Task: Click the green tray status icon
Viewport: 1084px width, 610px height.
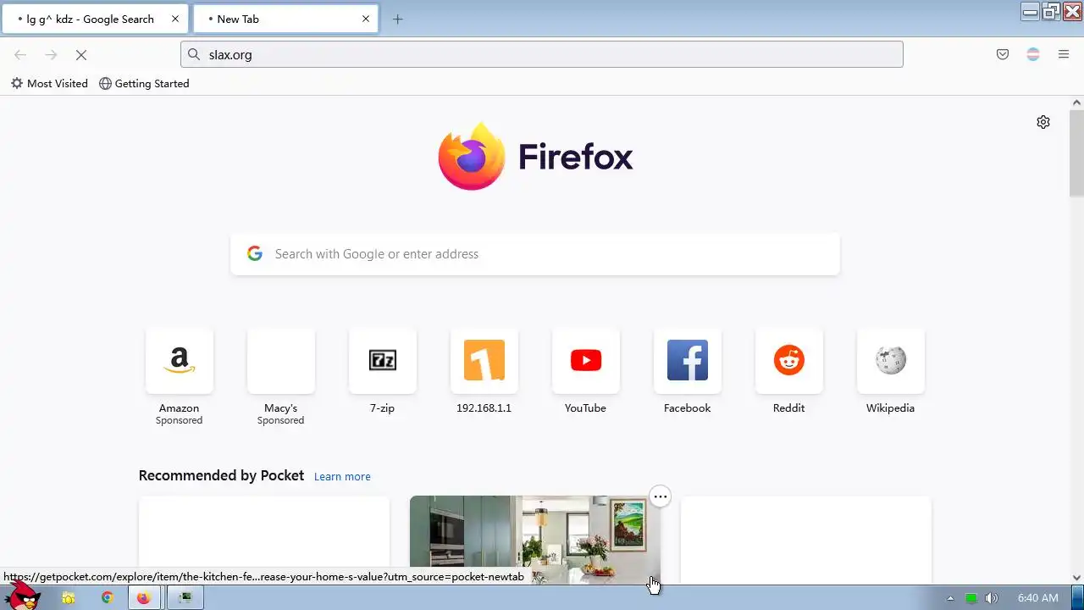Action: click(971, 598)
